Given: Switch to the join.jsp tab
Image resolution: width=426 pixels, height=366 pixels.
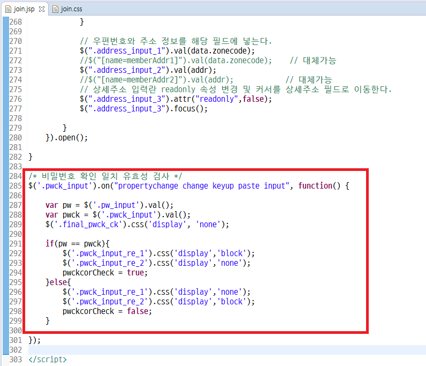Looking at the screenshot, I should (24, 9).
